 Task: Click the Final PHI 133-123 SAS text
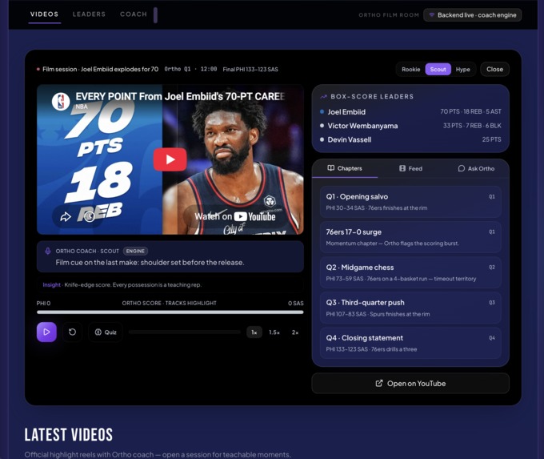[250, 69]
